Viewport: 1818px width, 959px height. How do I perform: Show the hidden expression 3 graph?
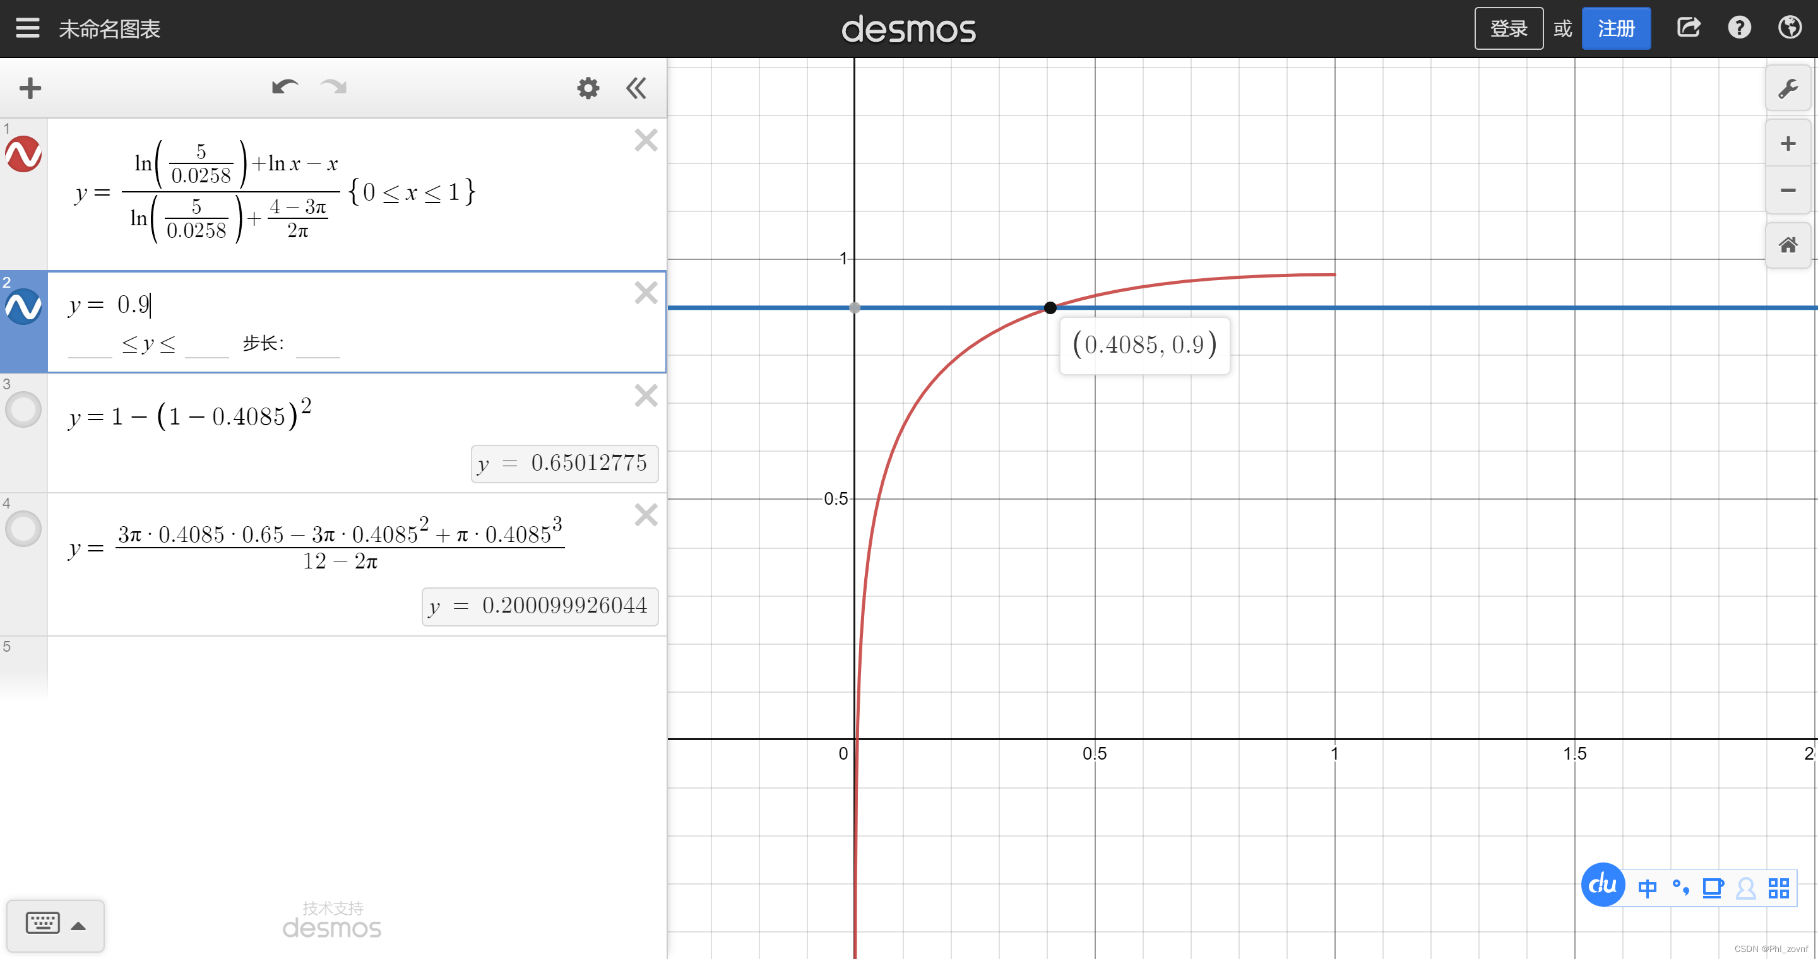coord(23,409)
